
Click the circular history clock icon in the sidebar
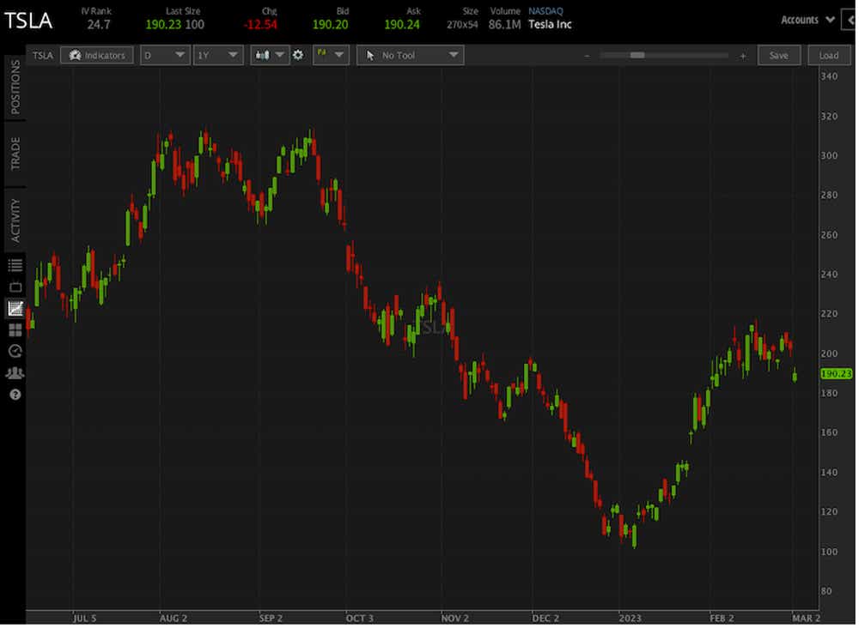pos(15,353)
